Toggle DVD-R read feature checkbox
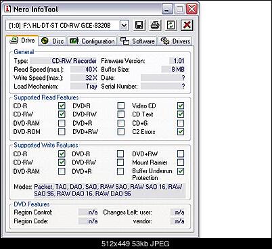Image resolution: width=272 pixels, height=249 pixels. 121,106
